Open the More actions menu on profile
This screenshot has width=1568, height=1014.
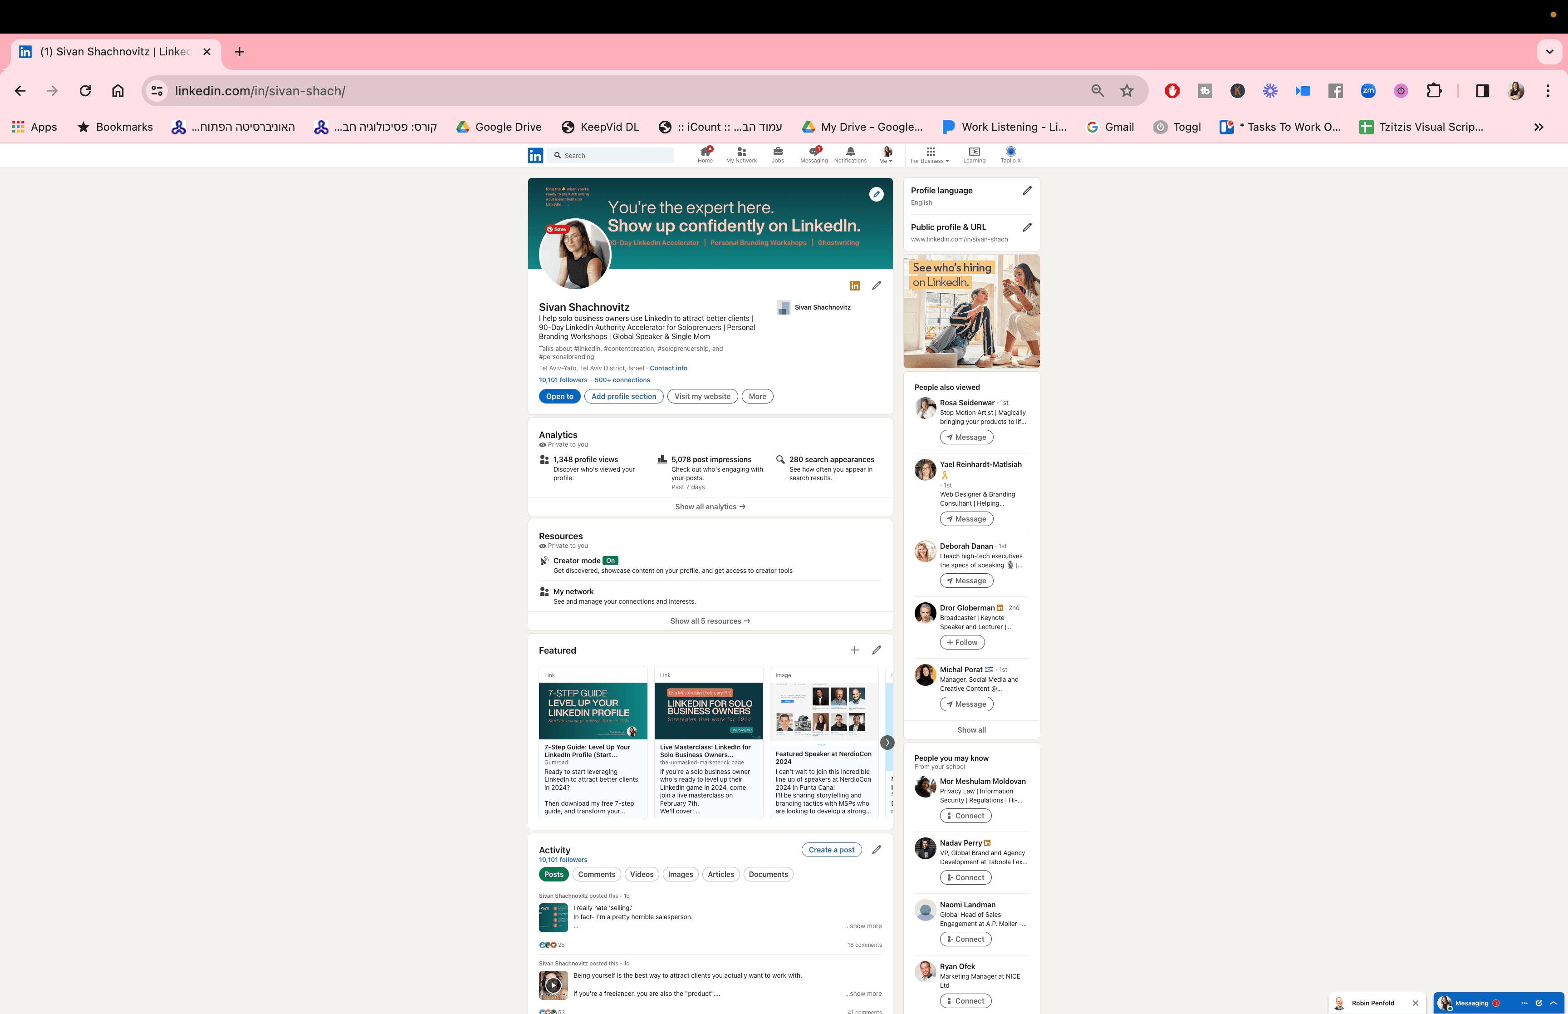(757, 396)
